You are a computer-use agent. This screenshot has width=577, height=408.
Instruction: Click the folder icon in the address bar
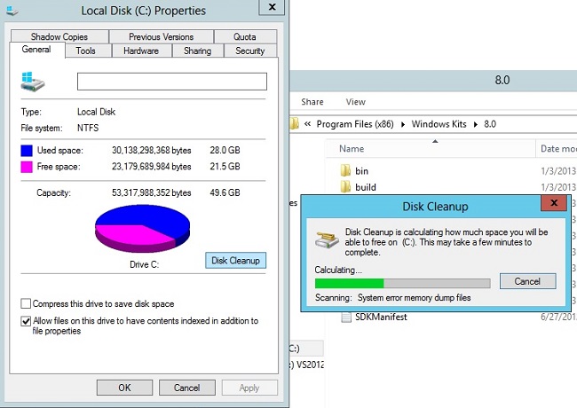294,123
